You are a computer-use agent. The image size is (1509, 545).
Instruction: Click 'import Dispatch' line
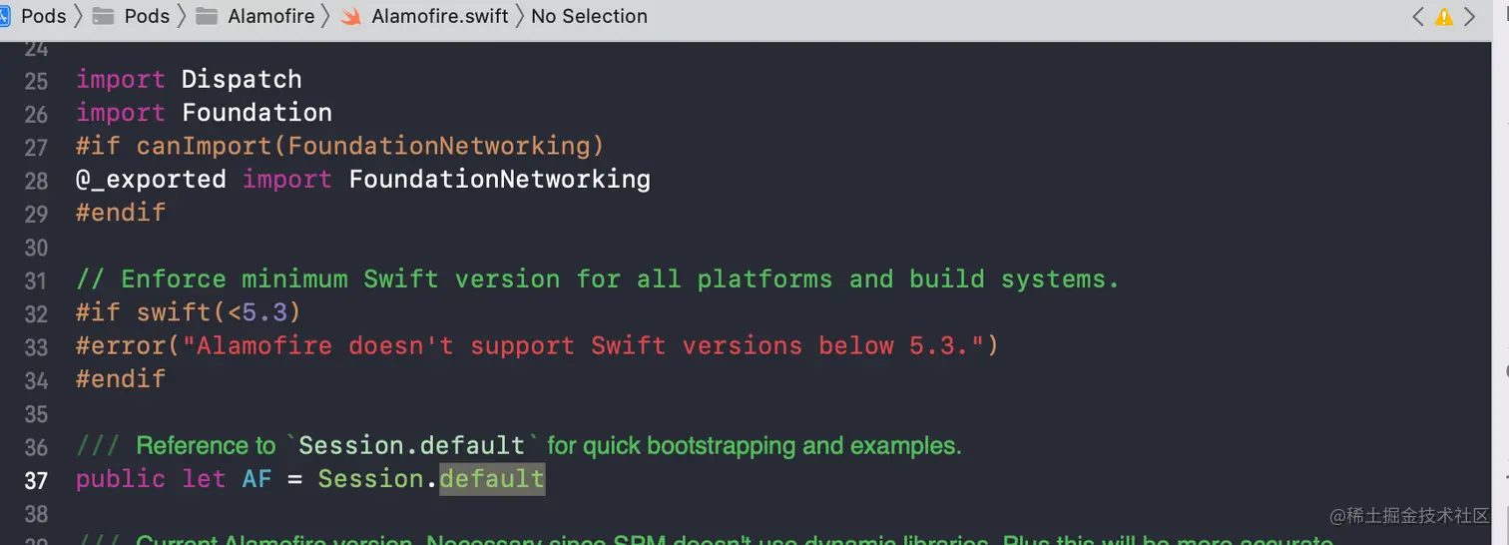tap(189, 79)
